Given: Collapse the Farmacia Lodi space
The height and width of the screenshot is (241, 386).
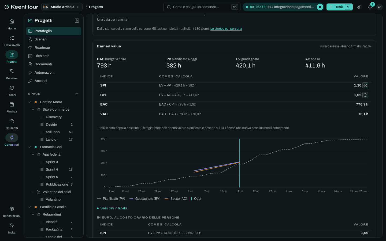Looking at the screenshot, I should click(30, 147).
